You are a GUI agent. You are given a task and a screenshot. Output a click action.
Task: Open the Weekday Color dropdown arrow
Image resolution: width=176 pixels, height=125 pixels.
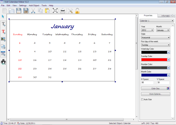169,52
